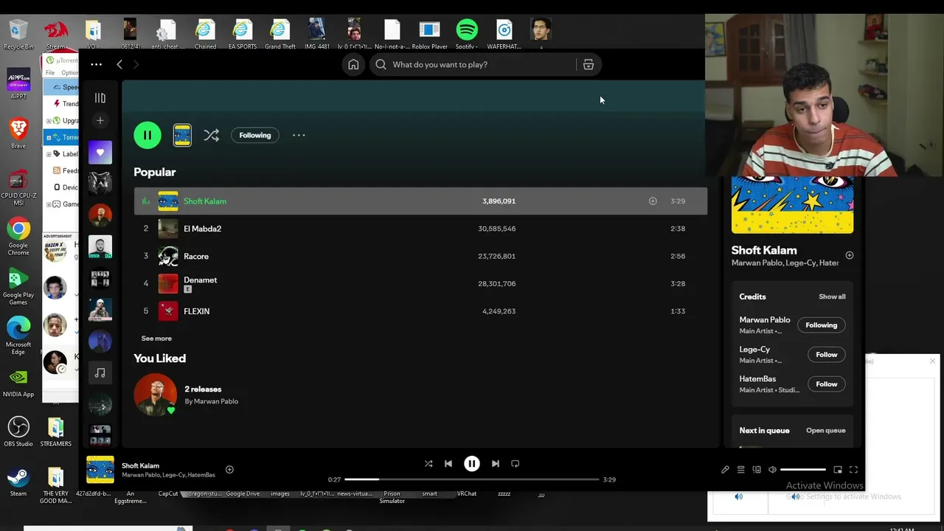Image resolution: width=944 pixels, height=531 pixels.
Task: Pause the artist with the big green button
Action: pyautogui.click(x=147, y=135)
